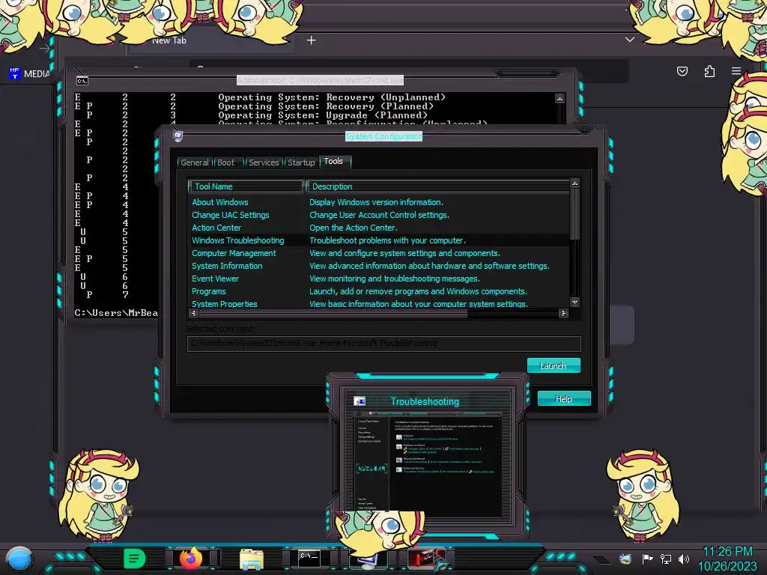The image size is (767, 575).
Task: Switch to the General tab
Action: coord(194,162)
